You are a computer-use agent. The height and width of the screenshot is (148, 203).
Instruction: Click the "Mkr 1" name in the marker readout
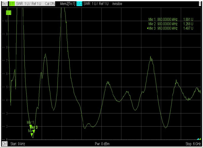(x=152, y=20)
